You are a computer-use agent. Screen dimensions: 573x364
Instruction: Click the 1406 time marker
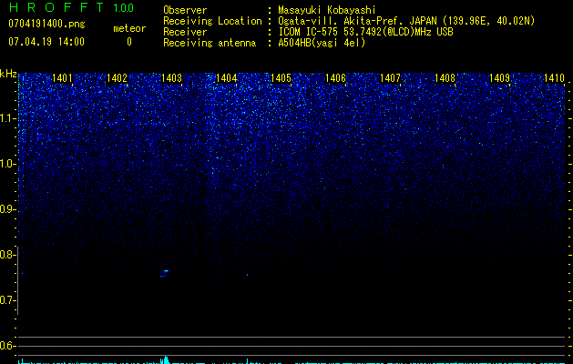(x=335, y=77)
